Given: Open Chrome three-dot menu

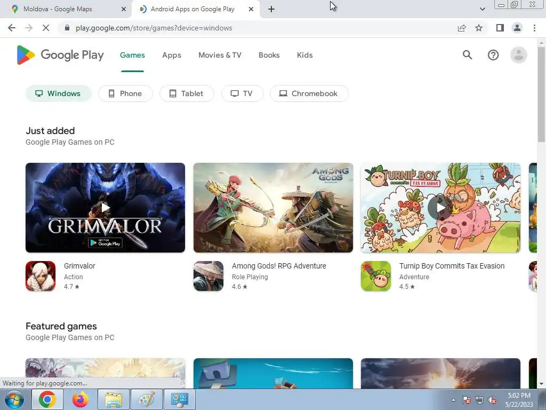Looking at the screenshot, I should click(x=534, y=28).
